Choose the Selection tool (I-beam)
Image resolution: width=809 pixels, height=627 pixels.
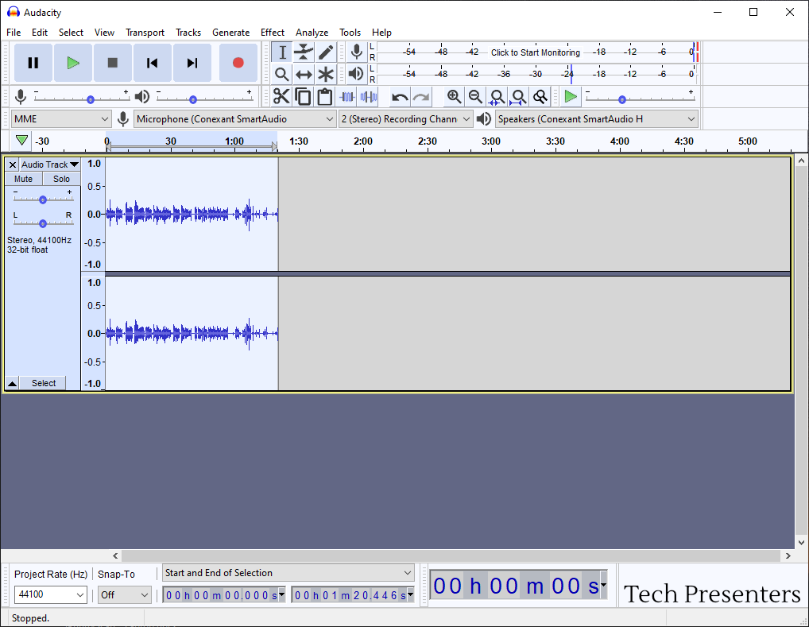pyautogui.click(x=281, y=52)
